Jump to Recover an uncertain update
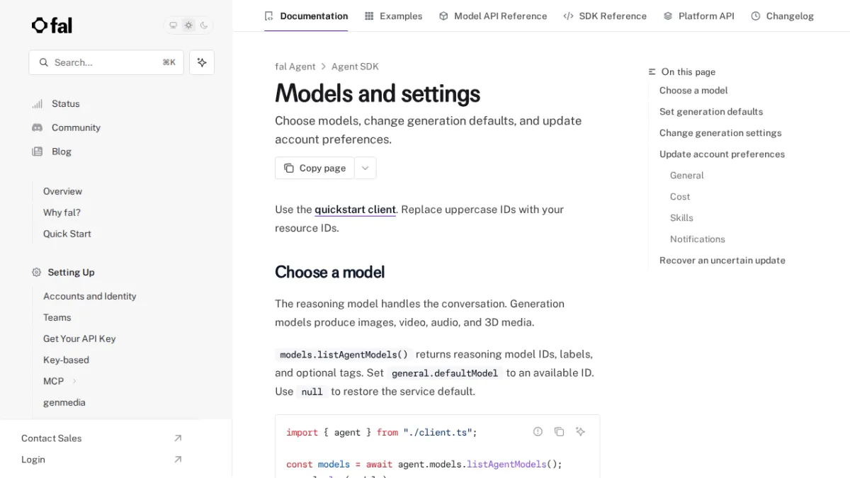The image size is (850, 478). coord(722,261)
